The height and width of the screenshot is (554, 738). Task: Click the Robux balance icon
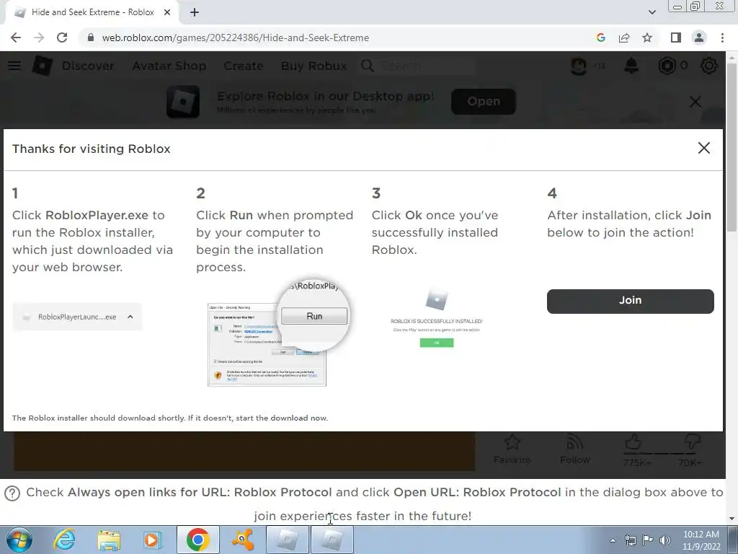tap(667, 66)
